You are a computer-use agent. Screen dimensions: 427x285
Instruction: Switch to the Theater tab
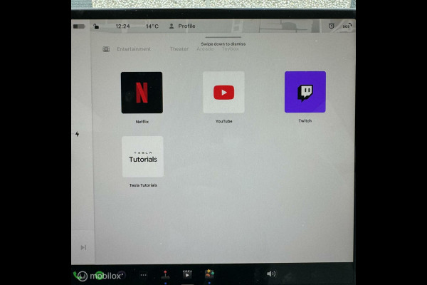(179, 49)
